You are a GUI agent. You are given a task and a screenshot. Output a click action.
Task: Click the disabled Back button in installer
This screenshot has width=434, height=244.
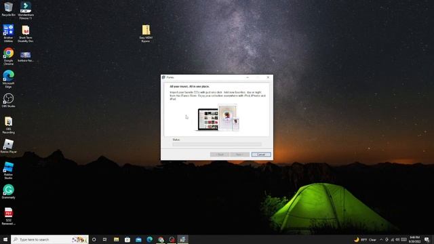(x=220, y=155)
